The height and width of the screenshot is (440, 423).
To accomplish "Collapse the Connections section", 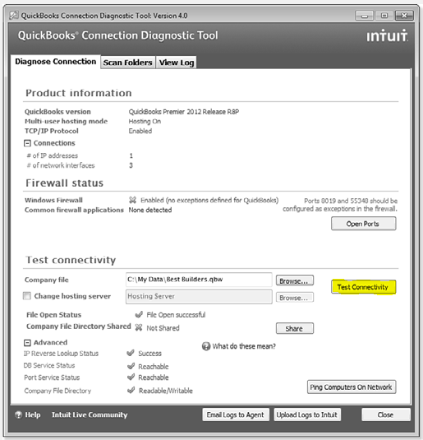I will 27,143.
